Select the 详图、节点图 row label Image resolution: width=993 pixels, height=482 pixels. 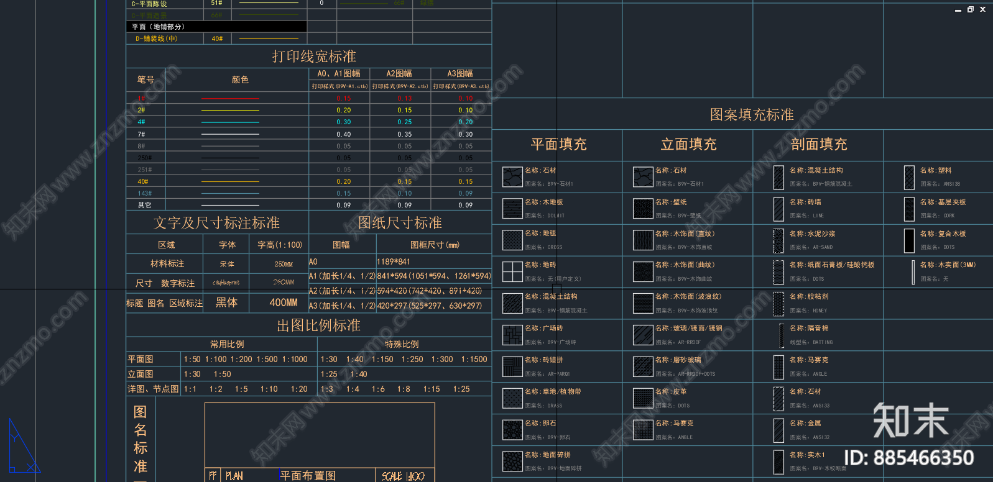pyautogui.click(x=153, y=389)
